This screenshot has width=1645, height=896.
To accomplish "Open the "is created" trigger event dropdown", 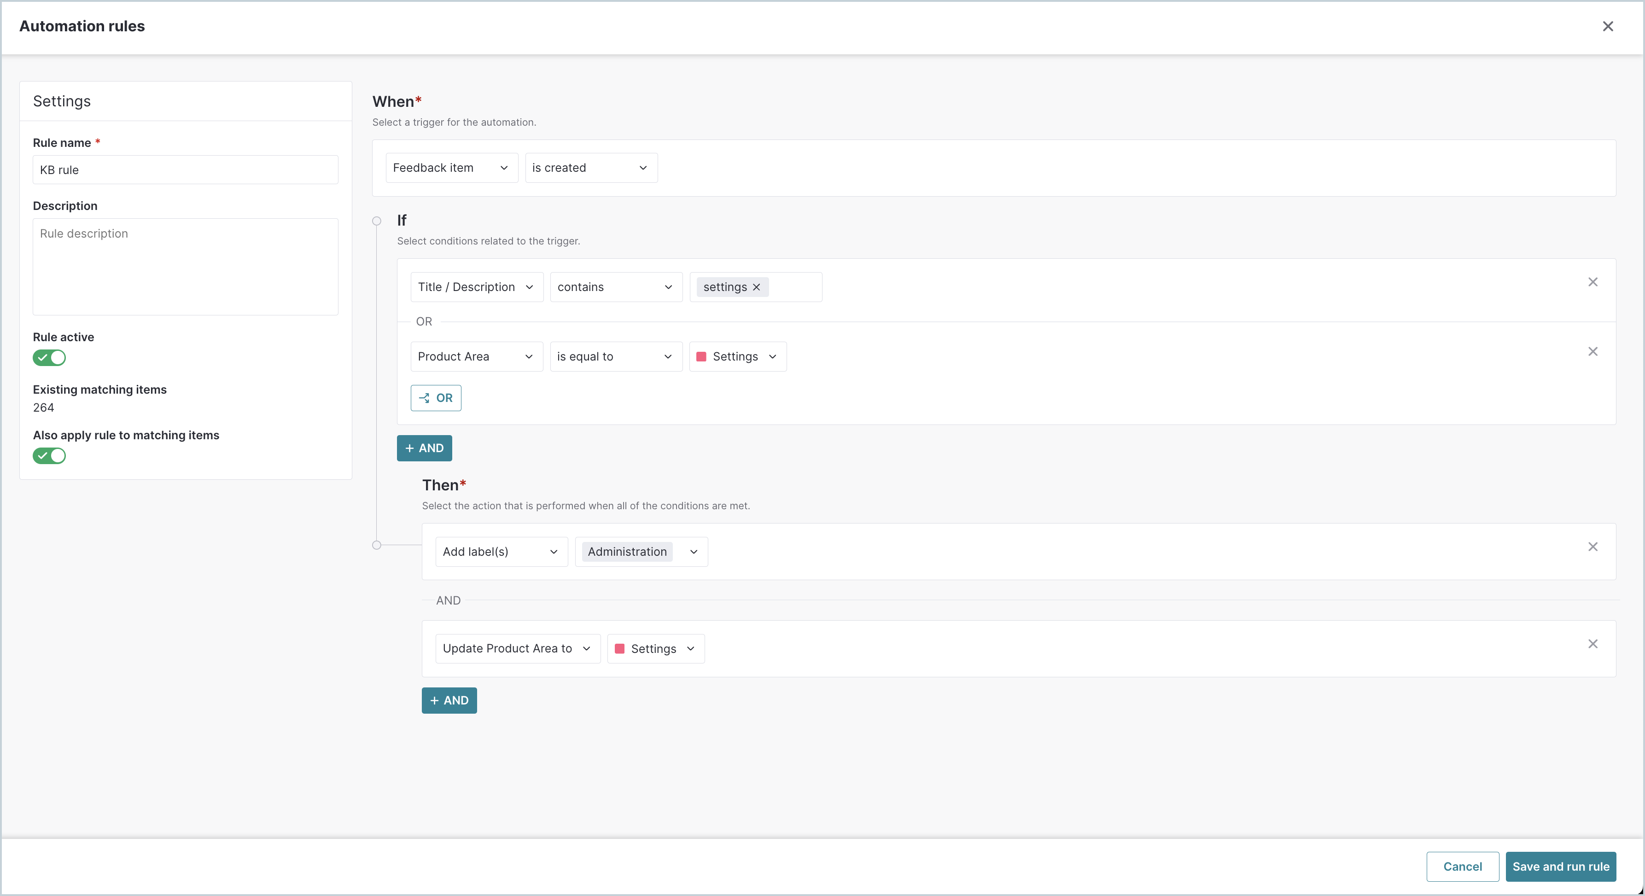I will (591, 167).
